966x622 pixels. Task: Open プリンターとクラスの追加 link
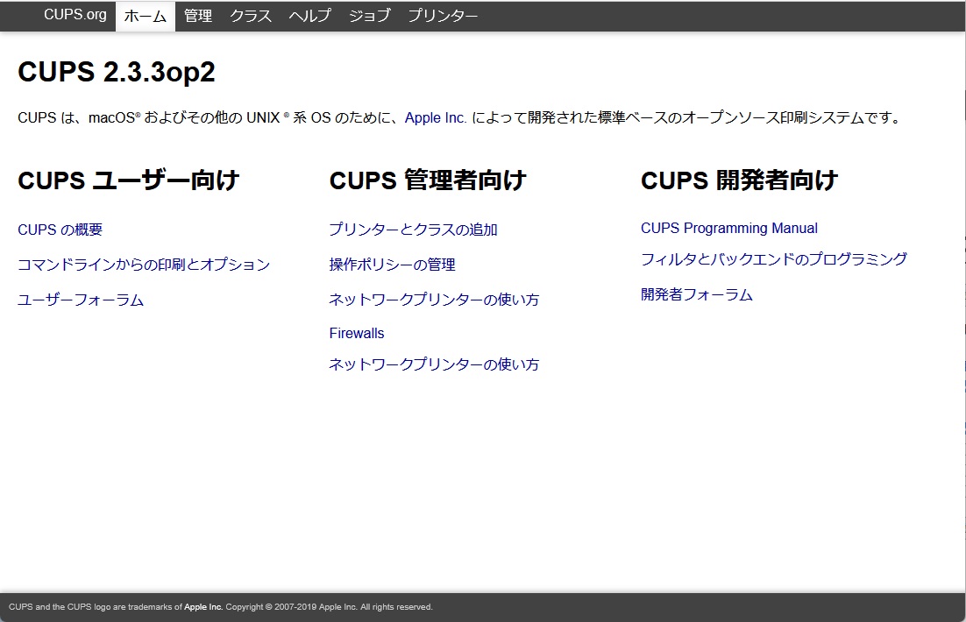pos(414,230)
